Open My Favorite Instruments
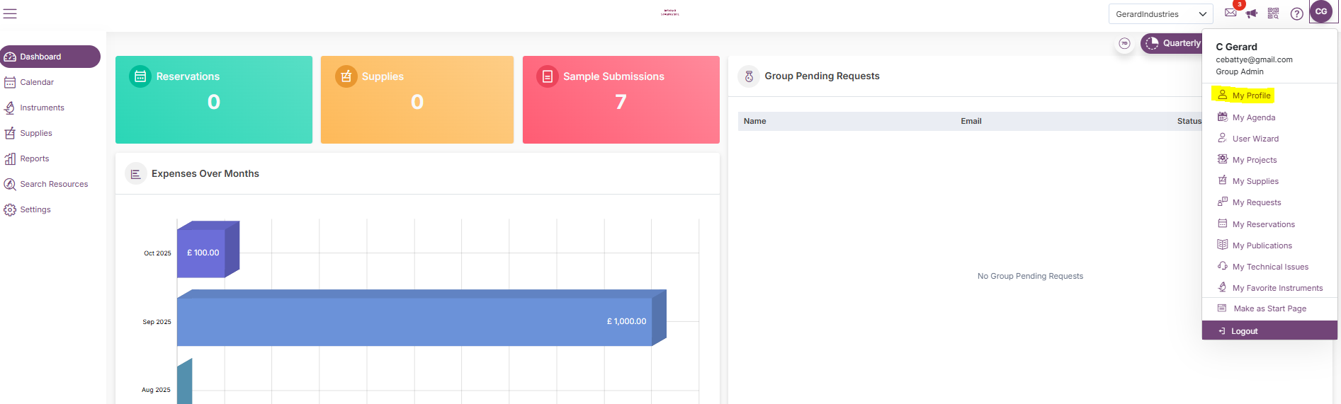Image resolution: width=1341 pixels, height=404 pixels. 1277,288
